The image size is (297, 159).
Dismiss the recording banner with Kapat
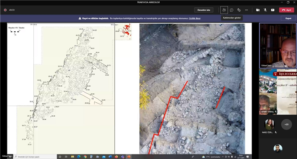tap(288, 18)
